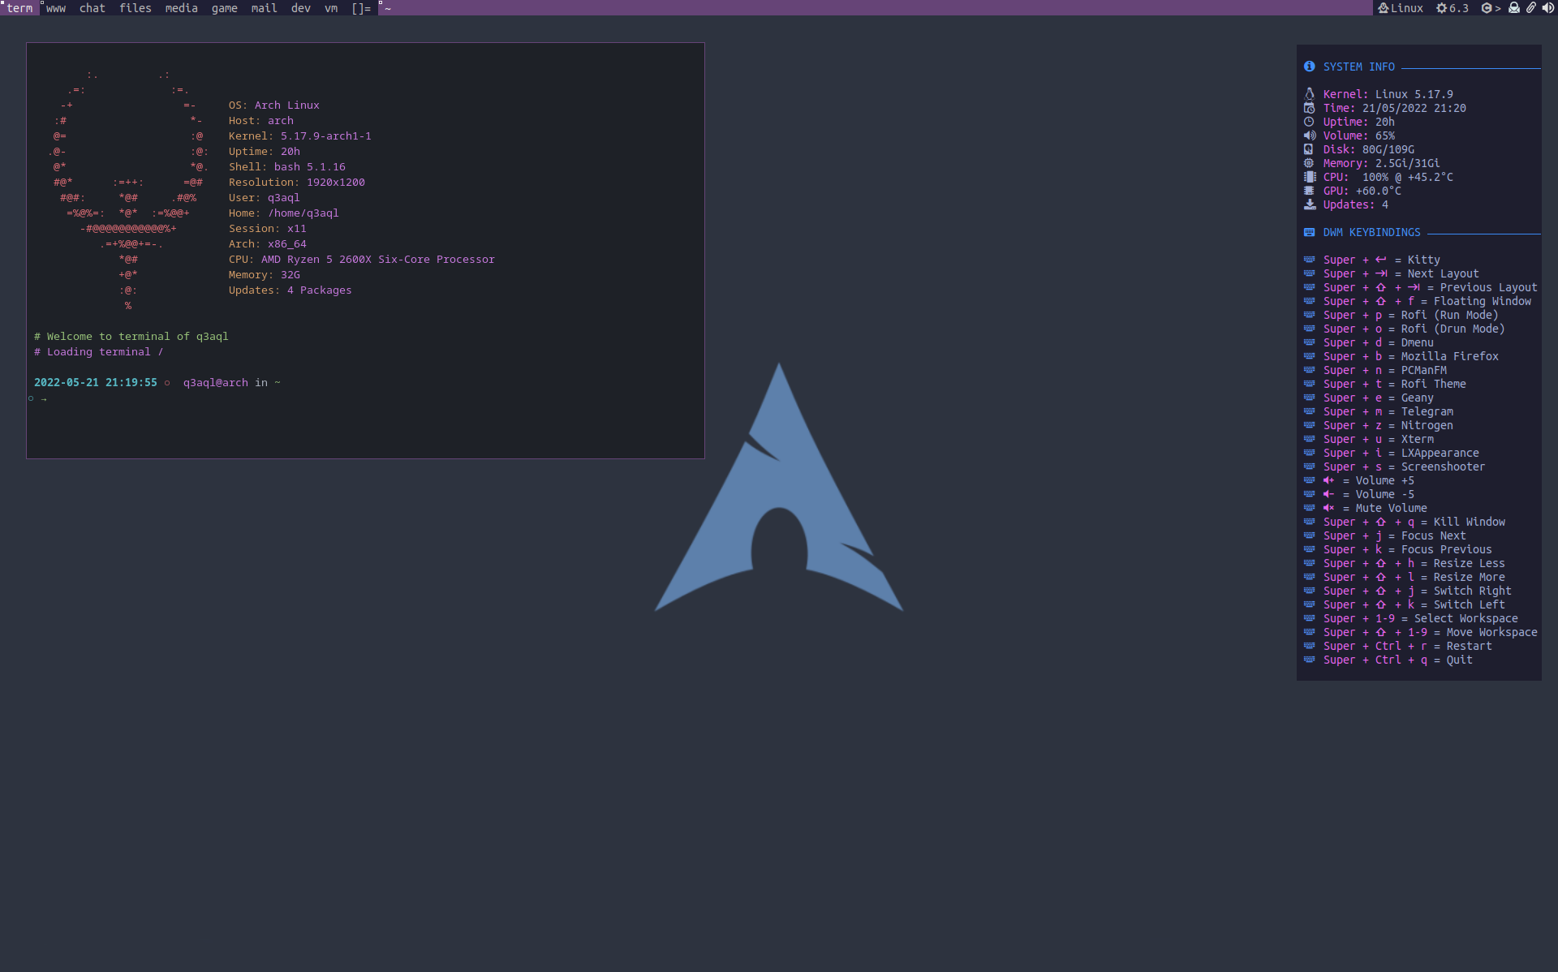Click 'Super + b = Mozilla Firefox' keybinding
Viewport: 1558px width, 972px height.
click(1411, 356)
